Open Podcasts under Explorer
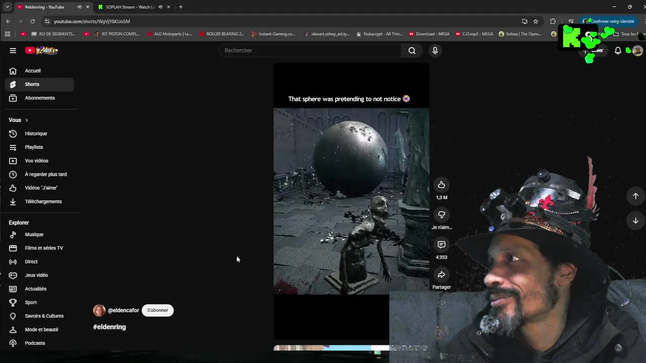This screenshot has height=363, width=646. coord(39,343)
